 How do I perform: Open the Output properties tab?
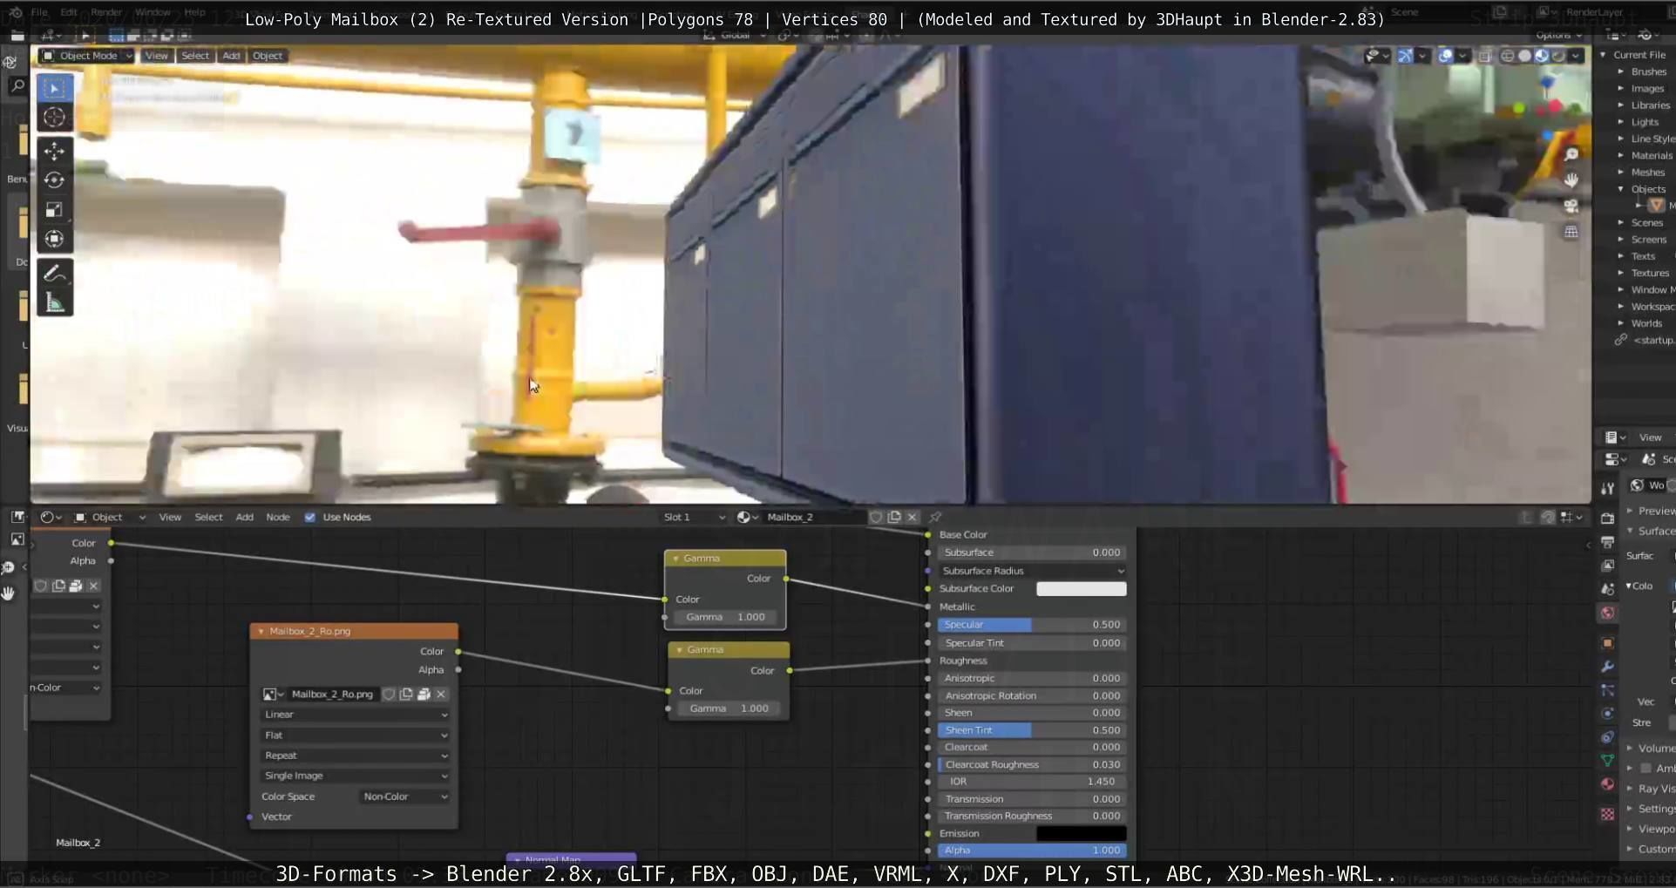(1608, 542)
